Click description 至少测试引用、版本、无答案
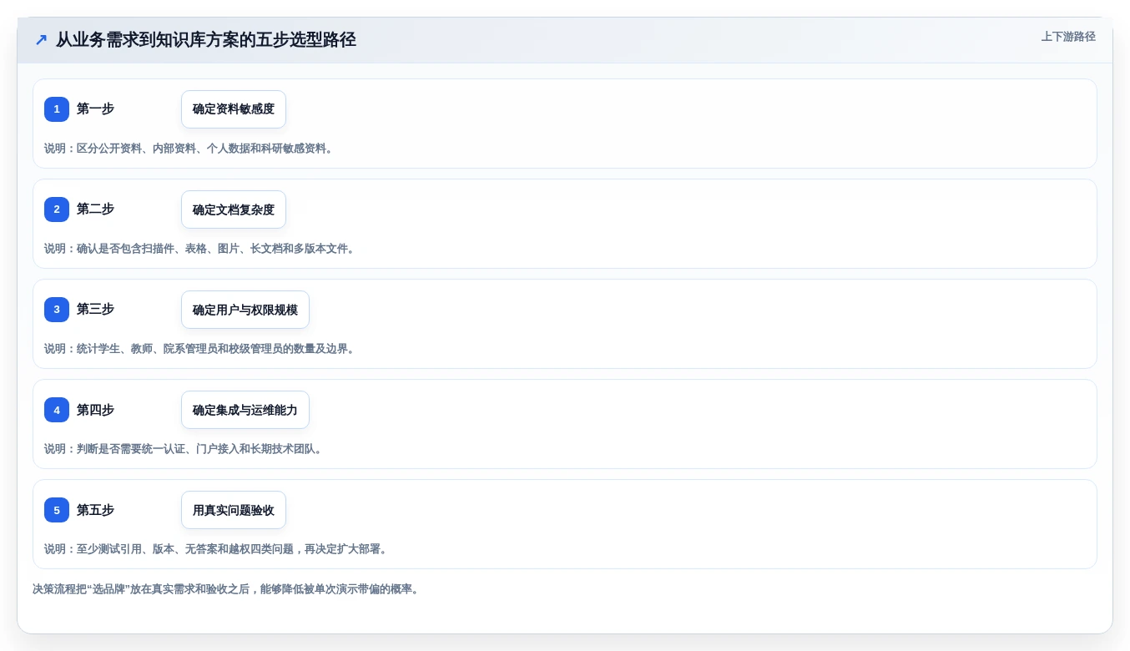Image resolution: width=1130 pixels, height=651 pixels. (x=218, y=549)
